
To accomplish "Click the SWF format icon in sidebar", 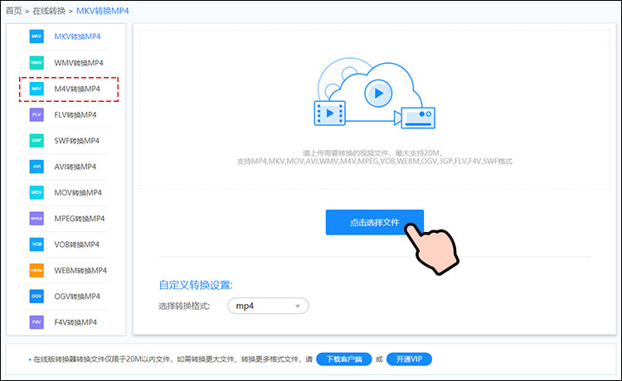I will [36, 141].
